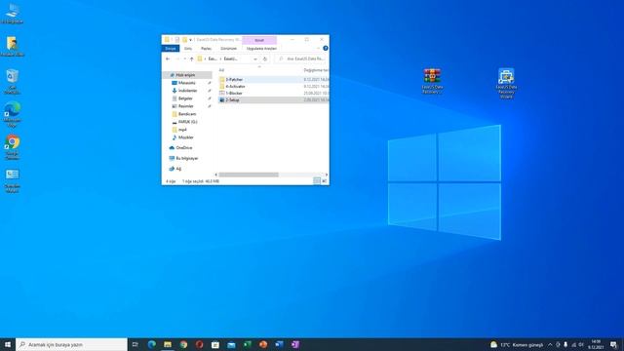Image resolution: width=624 pixels, height=351 pixels.
Task: Open the weather widget in taskbar
Action: [x=516, y=344]
